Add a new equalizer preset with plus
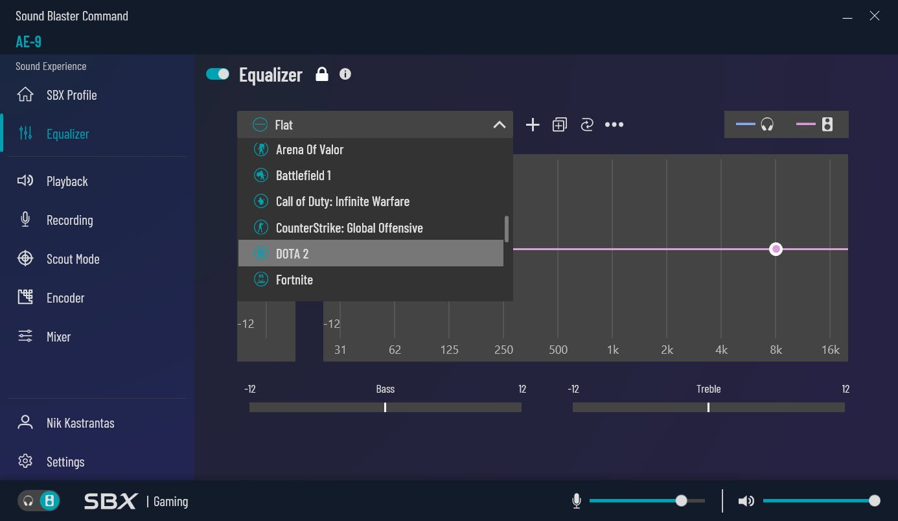The image size is (898, 521). tap(533, 124)
